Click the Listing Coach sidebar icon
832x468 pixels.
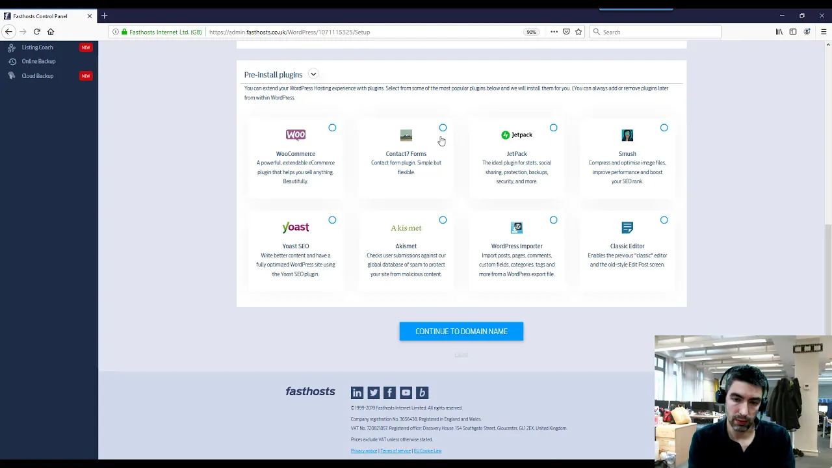tap(12, 47)
